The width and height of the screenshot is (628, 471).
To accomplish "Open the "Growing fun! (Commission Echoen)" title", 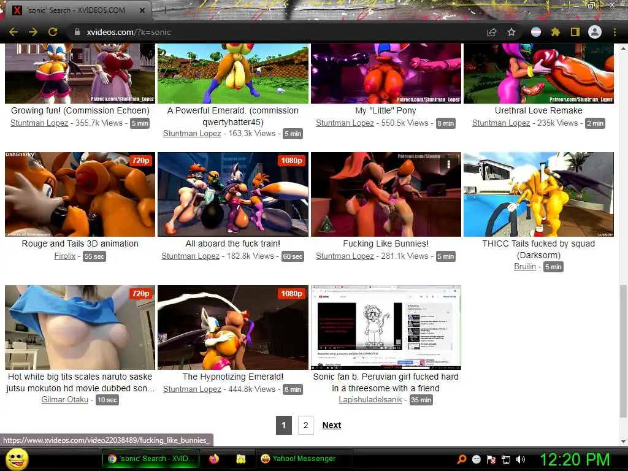I will 80,110.
